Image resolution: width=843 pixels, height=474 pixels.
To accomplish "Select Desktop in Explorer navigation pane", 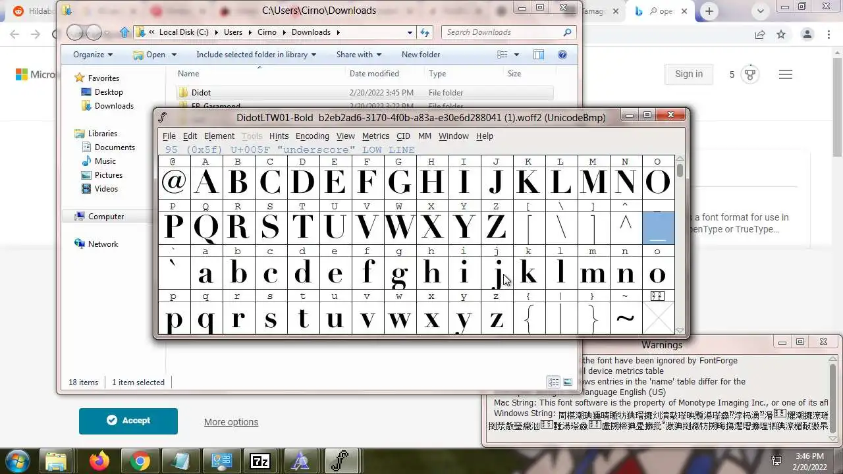I will click(x=109, y=92).
